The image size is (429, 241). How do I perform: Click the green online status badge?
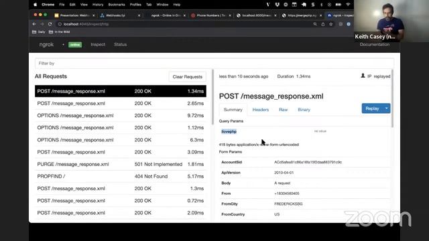pos(75,45)
